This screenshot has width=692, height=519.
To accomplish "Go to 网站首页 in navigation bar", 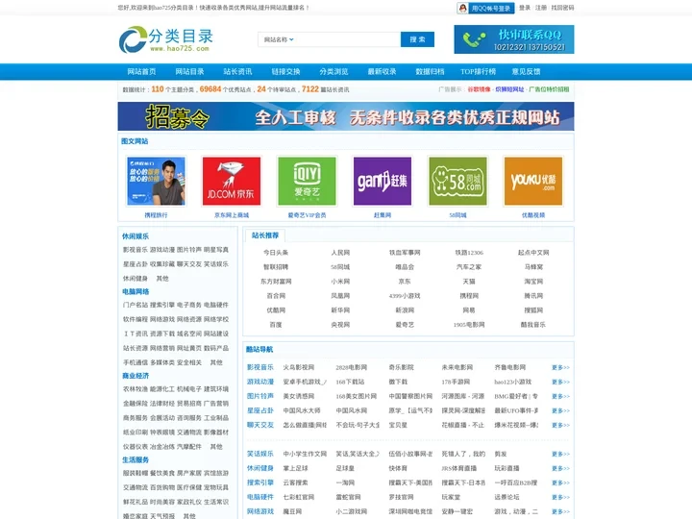I will [141, 71].
